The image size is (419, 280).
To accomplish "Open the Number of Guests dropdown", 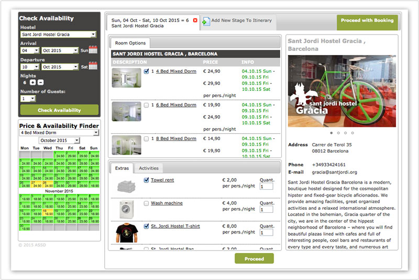I will coord(28,99).
